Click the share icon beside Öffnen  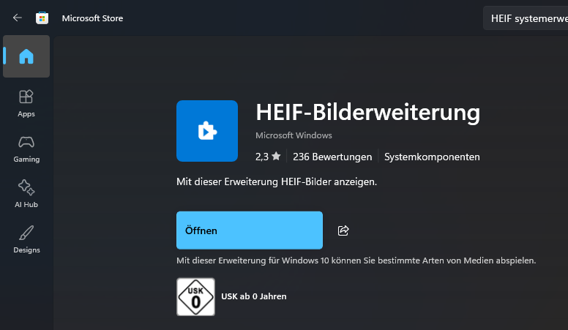[x=343, y=230]
